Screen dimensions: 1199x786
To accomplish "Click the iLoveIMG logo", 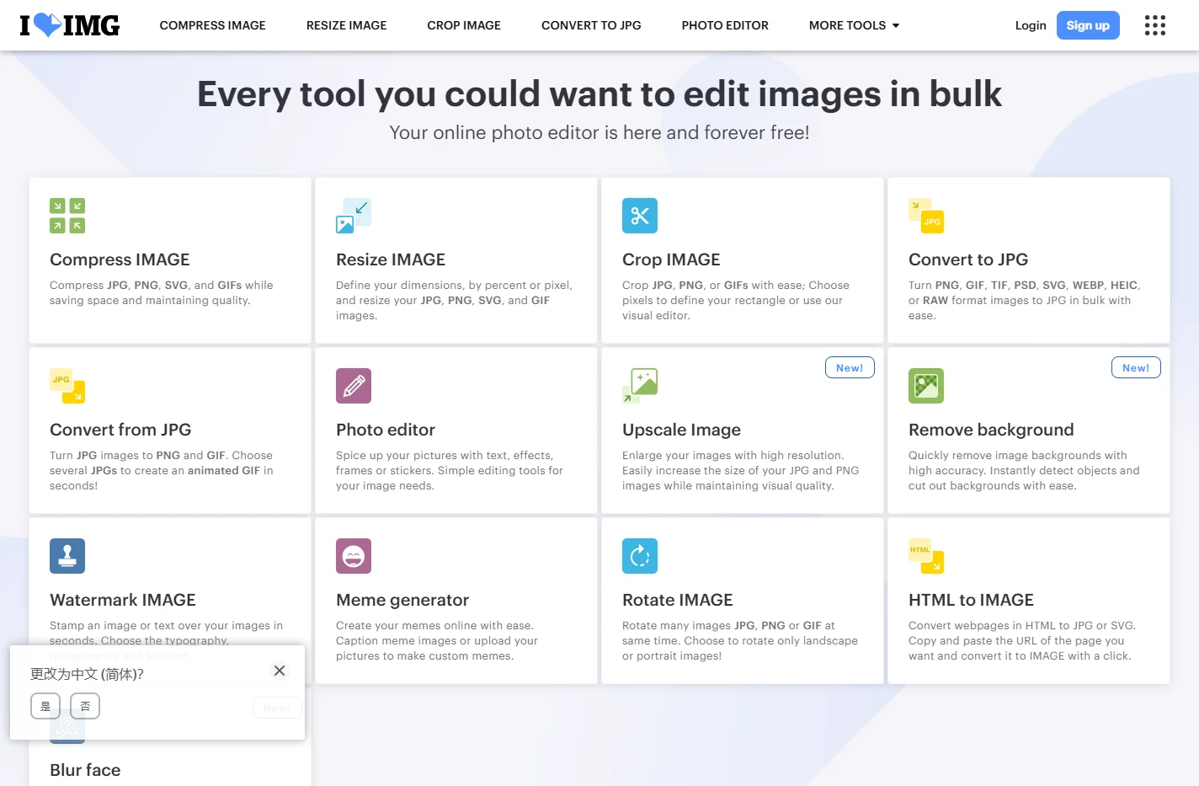I will (x=70, y=25).
